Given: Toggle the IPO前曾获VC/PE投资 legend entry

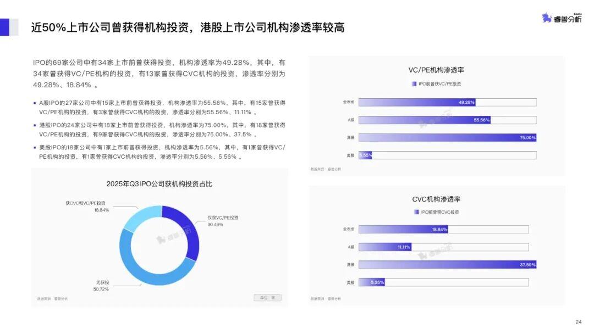Looking at the screenshot, I should [437, 83].
